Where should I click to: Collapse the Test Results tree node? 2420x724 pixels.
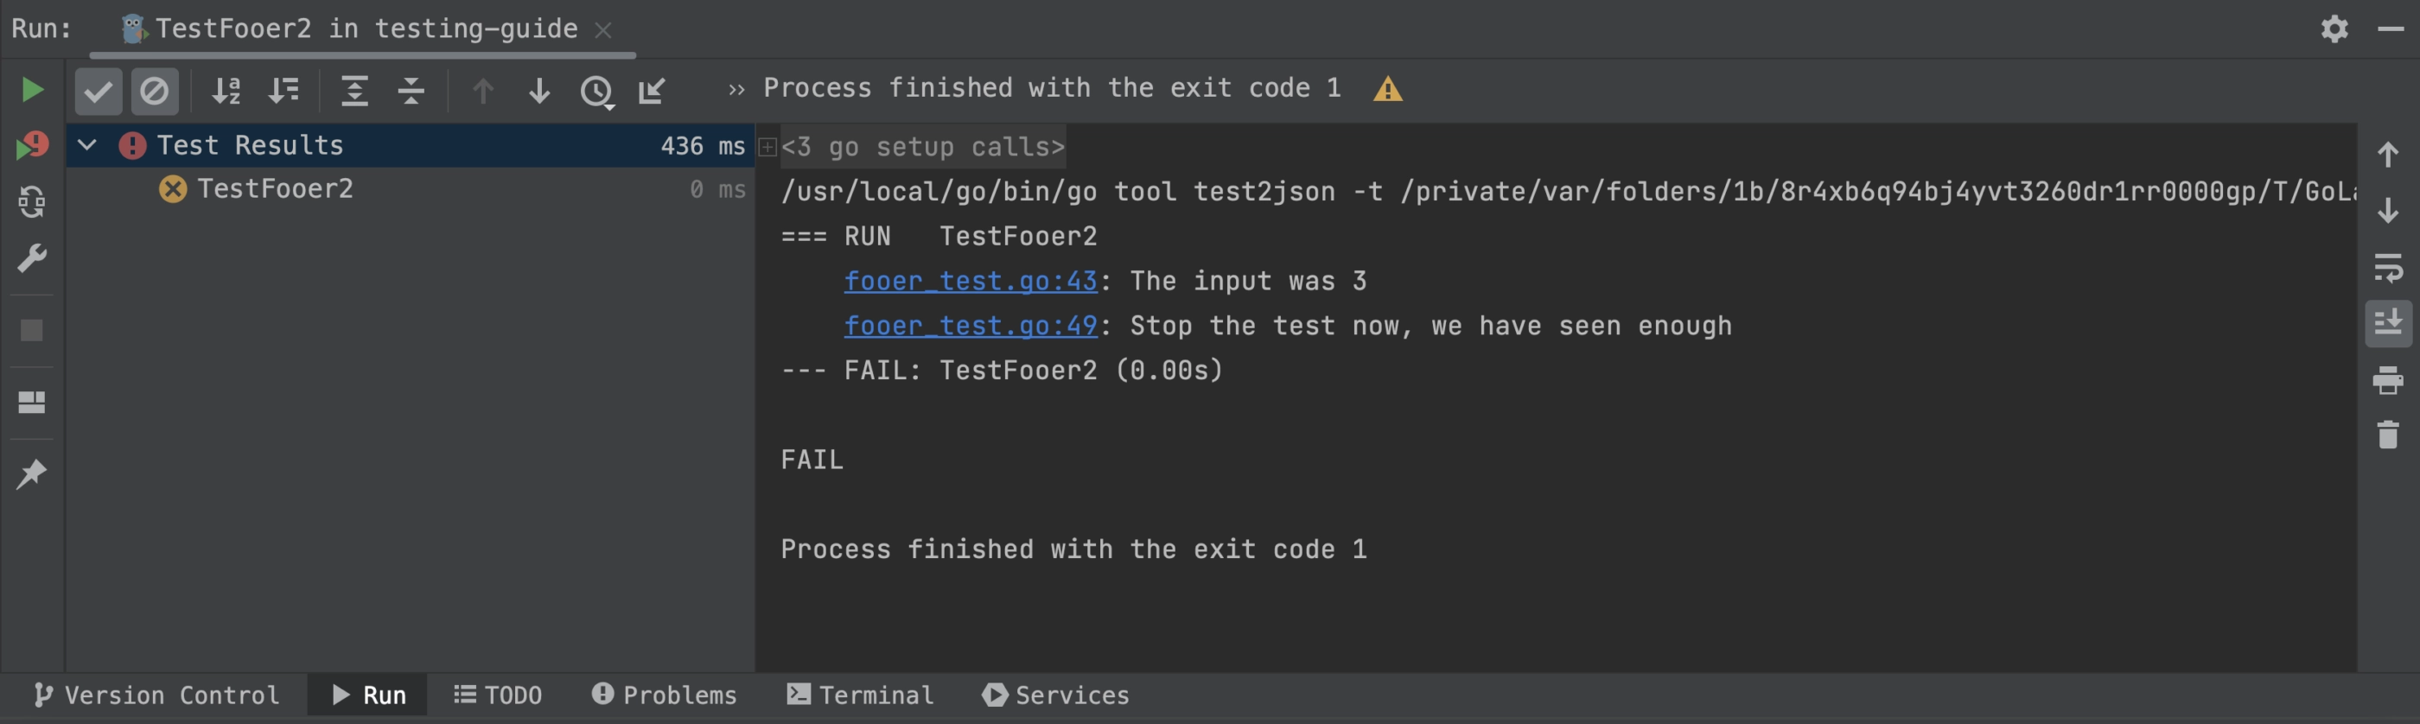pos(87,144)
